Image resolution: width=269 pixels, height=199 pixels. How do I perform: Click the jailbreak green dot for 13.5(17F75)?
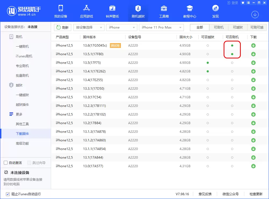coord(208,63)
